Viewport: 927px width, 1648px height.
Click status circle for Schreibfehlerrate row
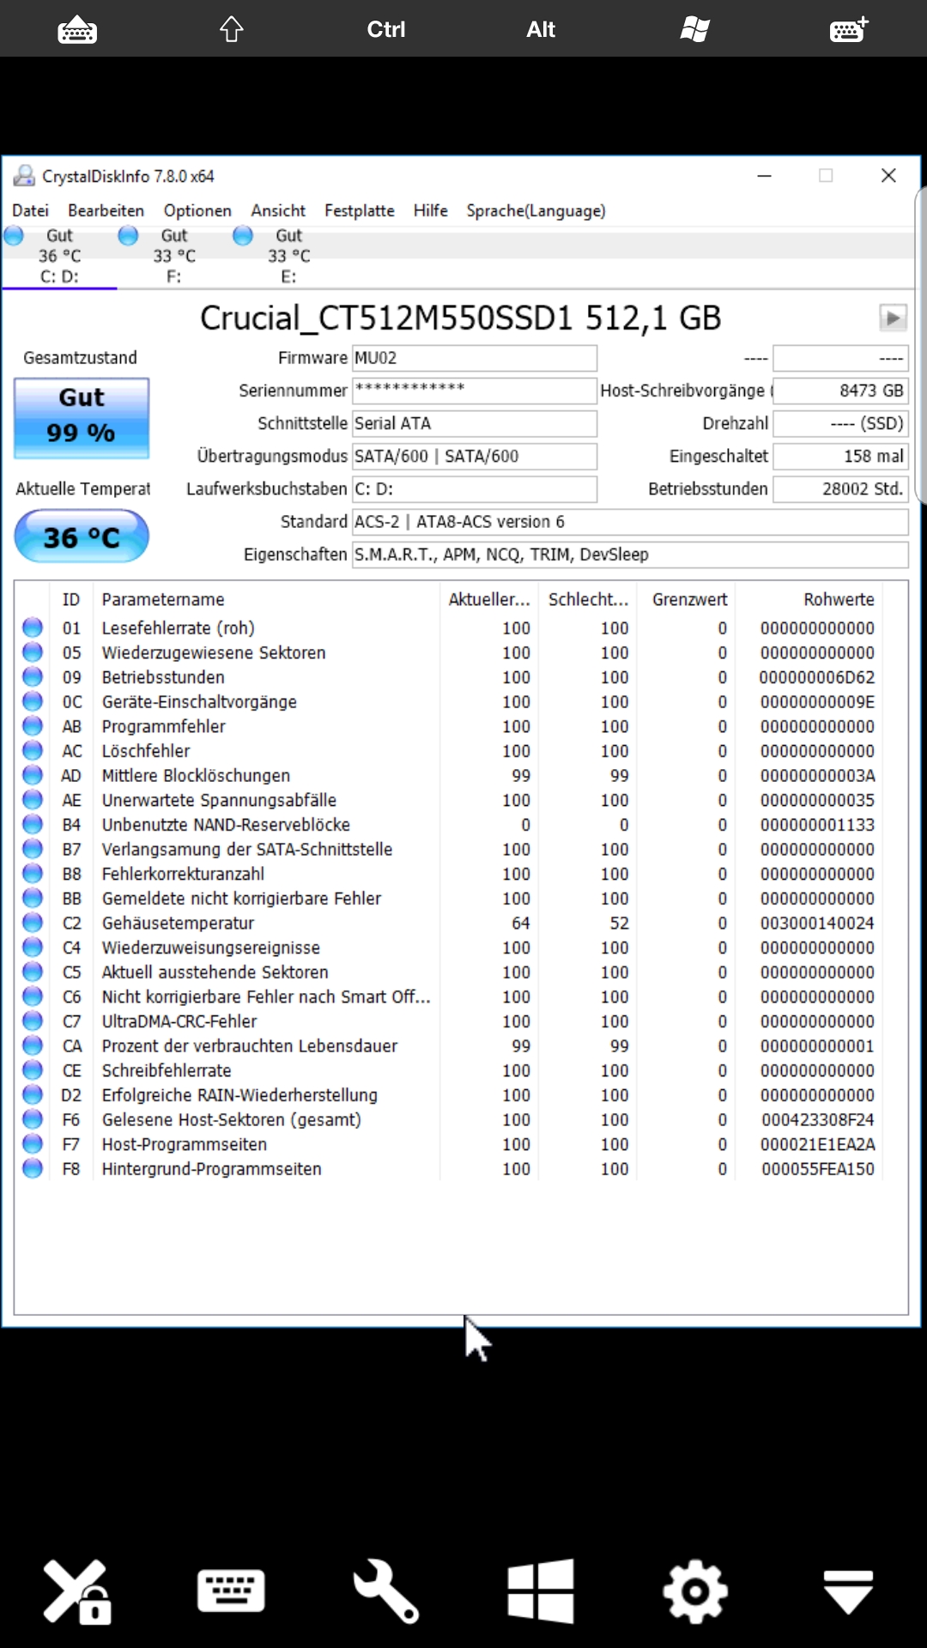[x=33, y=1070]
